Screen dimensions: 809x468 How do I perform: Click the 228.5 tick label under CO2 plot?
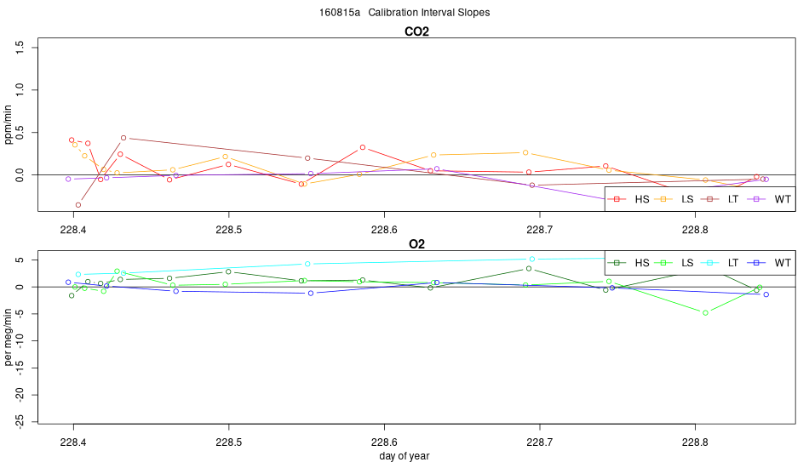pos(228,230)
